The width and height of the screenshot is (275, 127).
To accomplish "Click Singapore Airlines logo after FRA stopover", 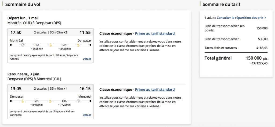I will 50,45.
